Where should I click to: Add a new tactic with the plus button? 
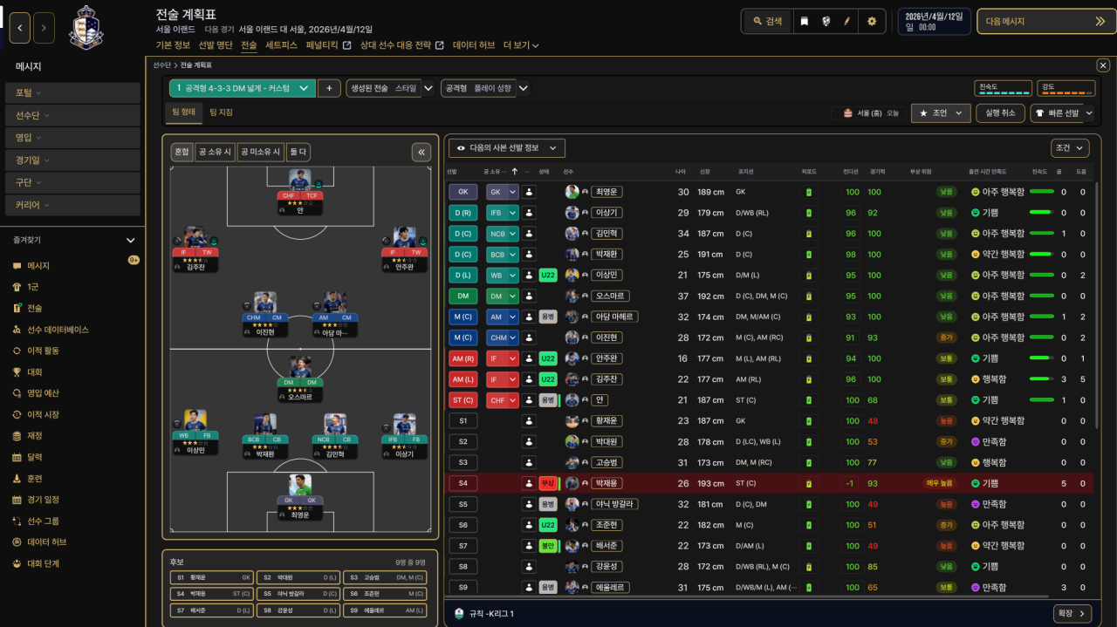coord(329,88)
